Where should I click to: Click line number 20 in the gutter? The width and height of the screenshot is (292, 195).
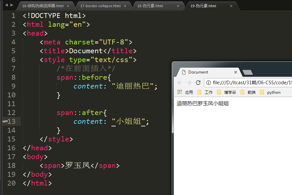click(11, 183)
